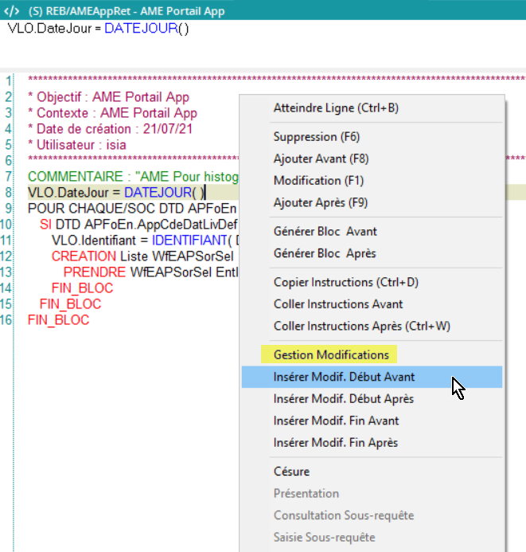The width and height of the screenshot is (526, 552).
Task: Select Ajouter Après (F9) entry
Action: 321,202
